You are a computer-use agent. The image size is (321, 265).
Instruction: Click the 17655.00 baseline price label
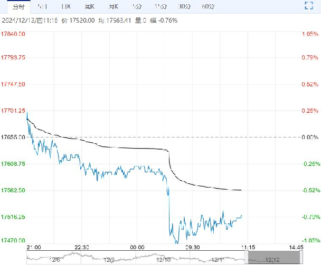(x=13, y=137)
